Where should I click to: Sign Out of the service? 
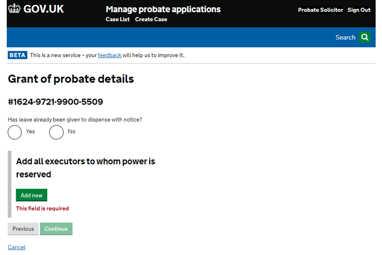click(x=359, y=10)
